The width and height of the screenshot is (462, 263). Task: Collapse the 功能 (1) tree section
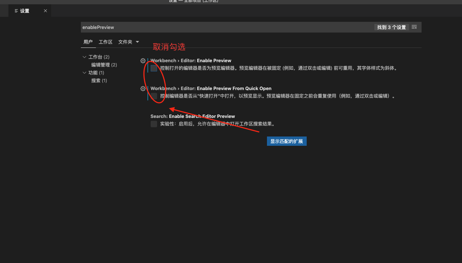[x=84, y=73]
